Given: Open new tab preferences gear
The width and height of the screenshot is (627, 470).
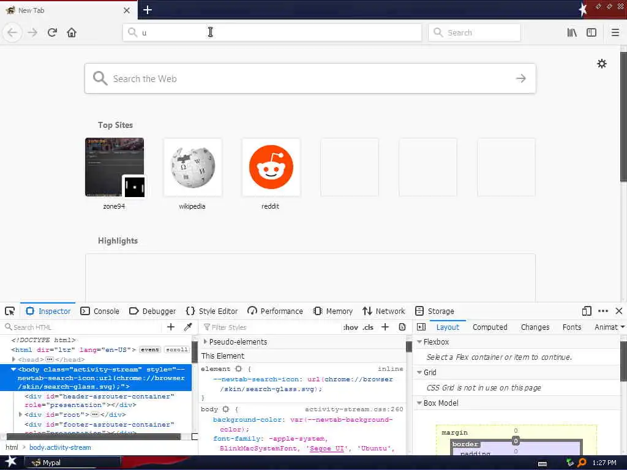Looking at the screenshot, I should [602, 64].
